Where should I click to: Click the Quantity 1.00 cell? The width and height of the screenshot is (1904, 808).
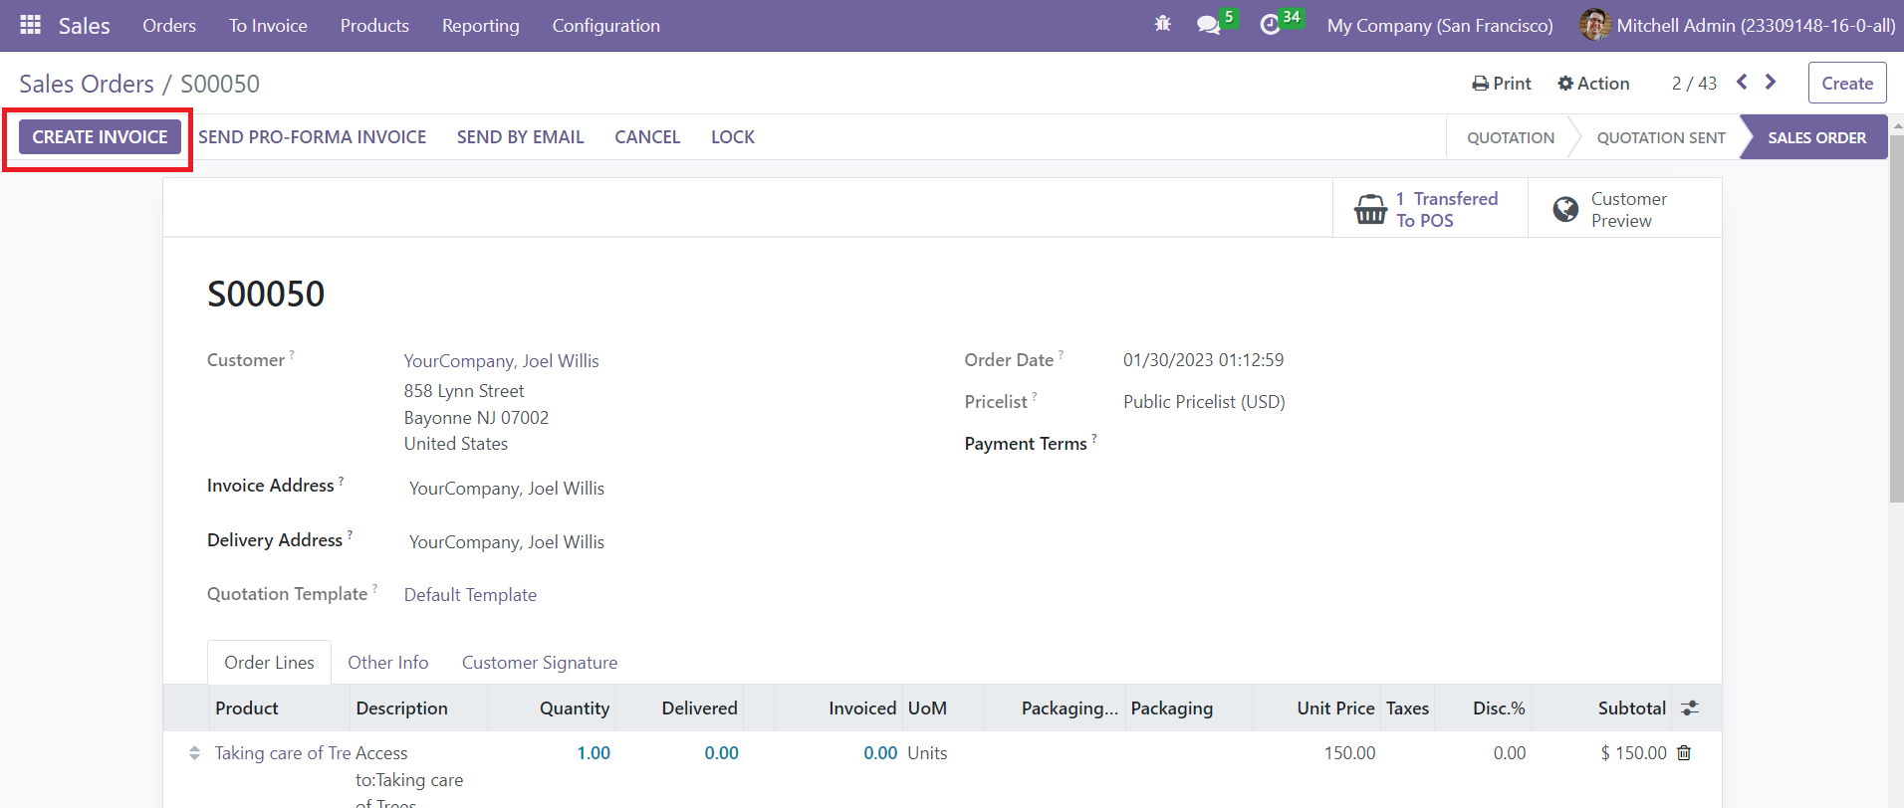[x=594, y=753]
